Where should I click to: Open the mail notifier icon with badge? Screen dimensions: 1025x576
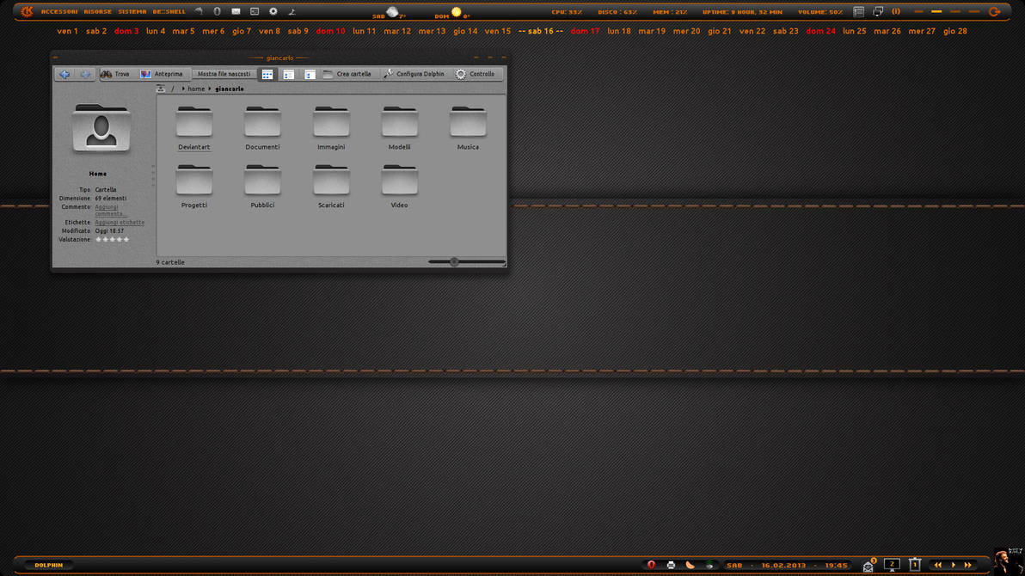coord(868,565)
